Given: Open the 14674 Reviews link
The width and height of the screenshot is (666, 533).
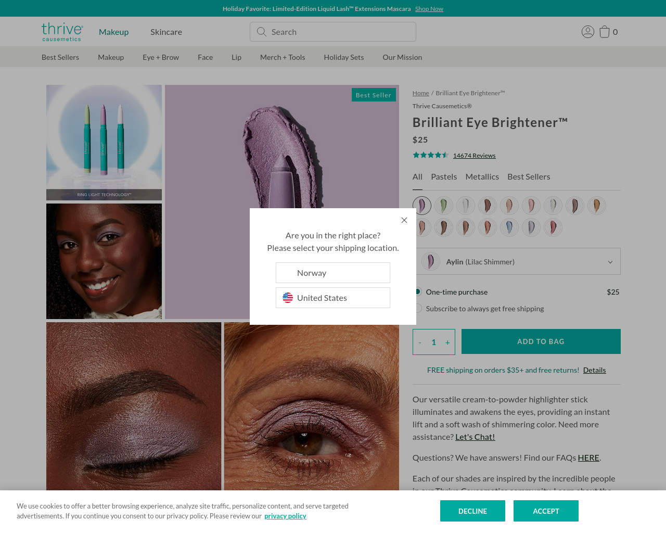Looking at the screenshot, I should [x=474, y=156].
